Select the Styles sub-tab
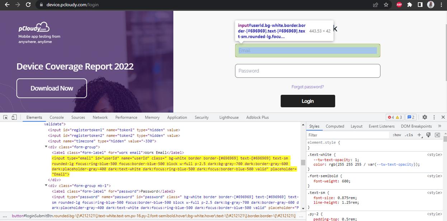The width and height of the screenshot is (447, 221). click(314, 126)
